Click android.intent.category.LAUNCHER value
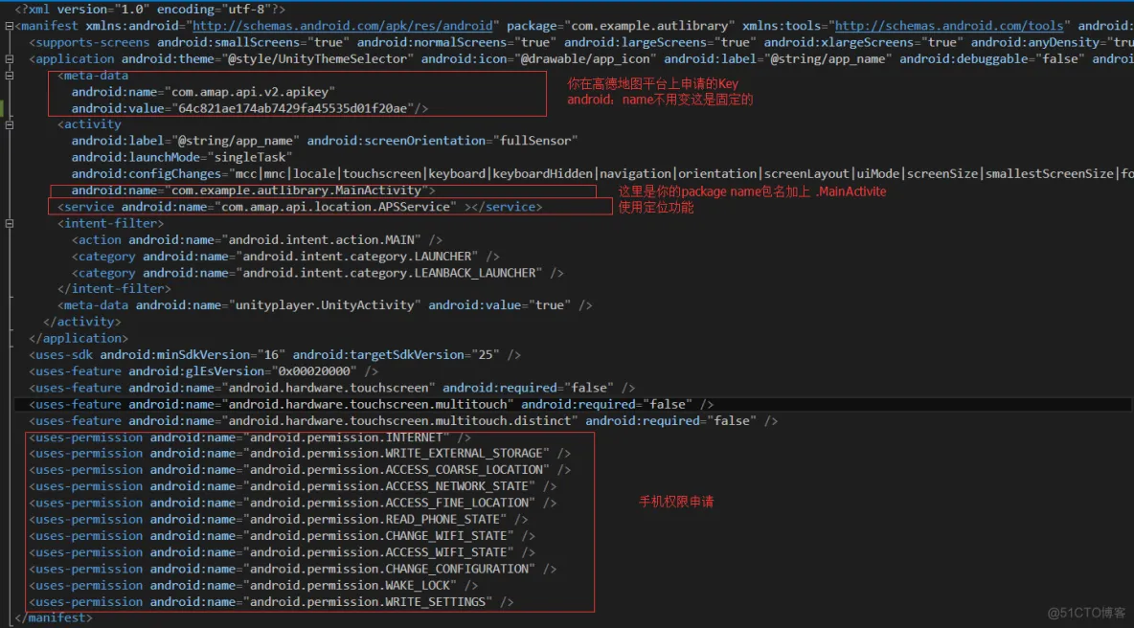The width and height of the screenshot is (1134, 628). (356, 257)
